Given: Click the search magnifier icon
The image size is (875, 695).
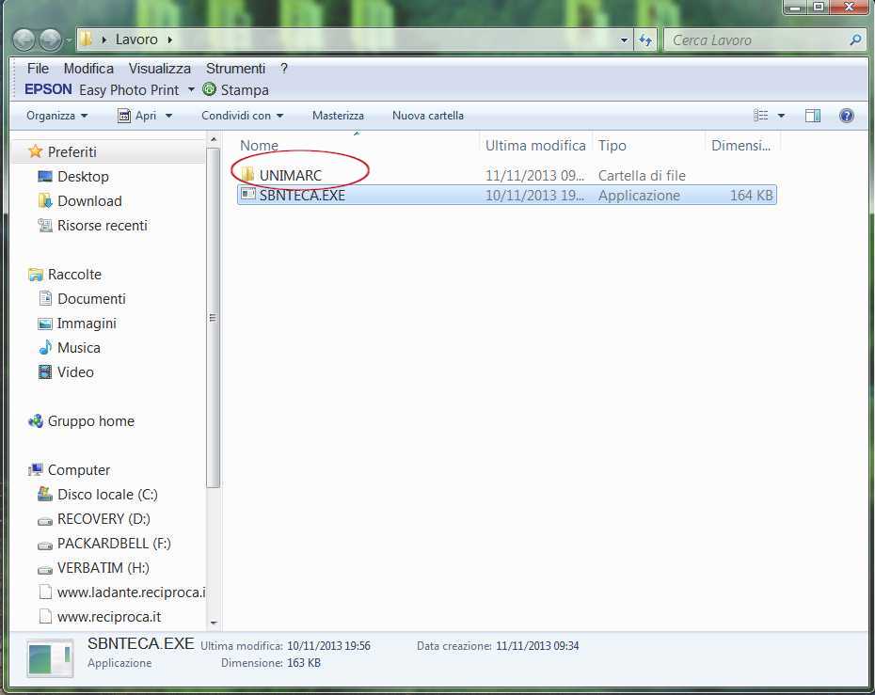Looking at the screenshot, I should point(855,39).
